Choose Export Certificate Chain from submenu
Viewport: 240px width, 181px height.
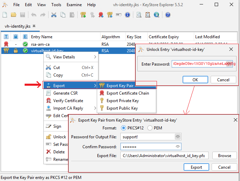[x=128, y=93]
